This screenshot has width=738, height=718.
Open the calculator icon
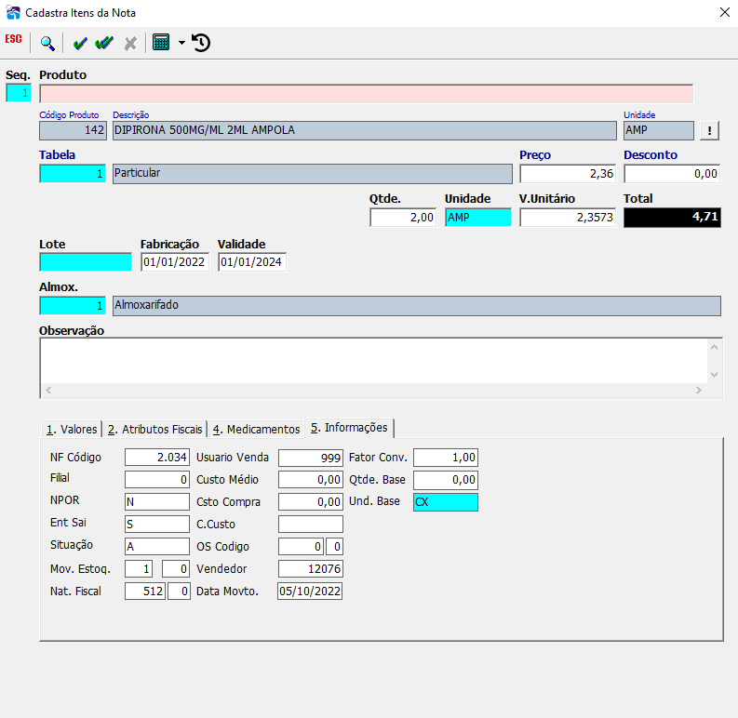[161, 43]
